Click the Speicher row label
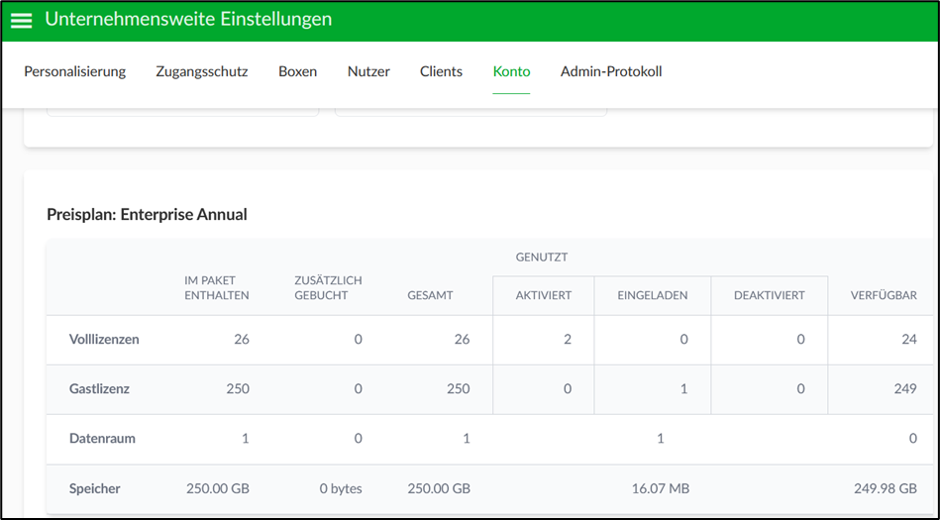Image resolution: width=940 pixels, height=520 pixels. point(95,489)
